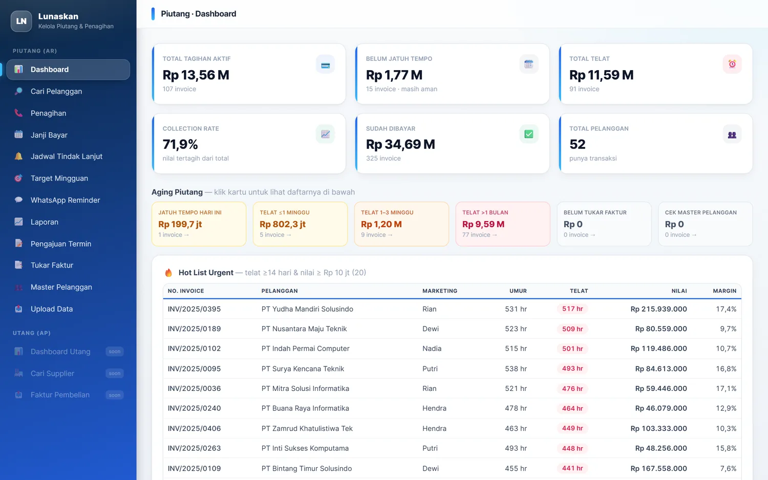Click the Master Pelanggan people icon
Image resolution: width=768 pixels, height=480 pixels.
click(18, 287)
